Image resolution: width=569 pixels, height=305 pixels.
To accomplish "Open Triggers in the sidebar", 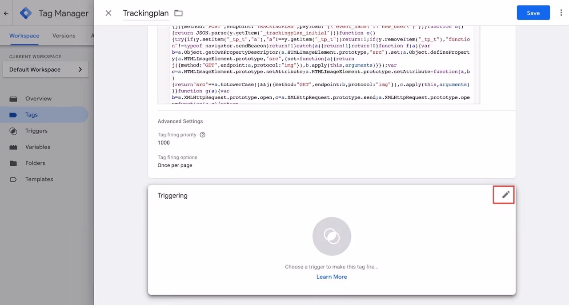I will click(44, 131).
